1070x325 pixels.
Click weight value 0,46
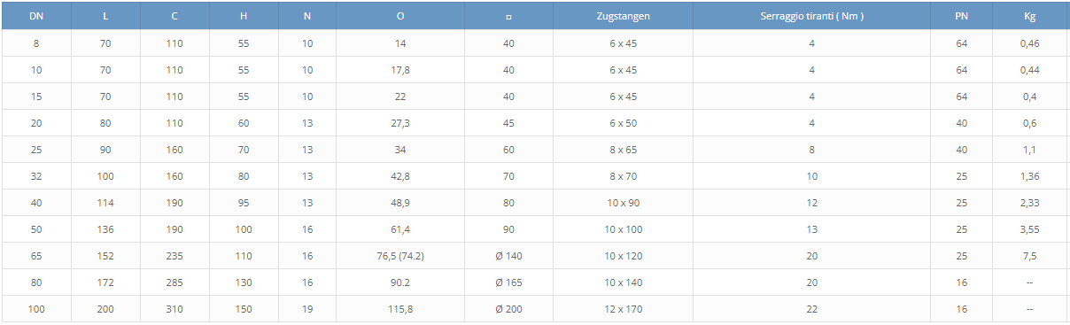[1029, 43]
